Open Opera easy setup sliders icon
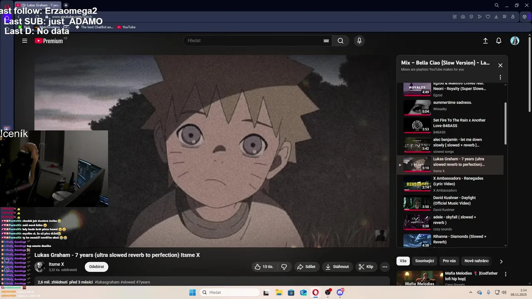Screen dimensions: 532x299 [505, 17]
